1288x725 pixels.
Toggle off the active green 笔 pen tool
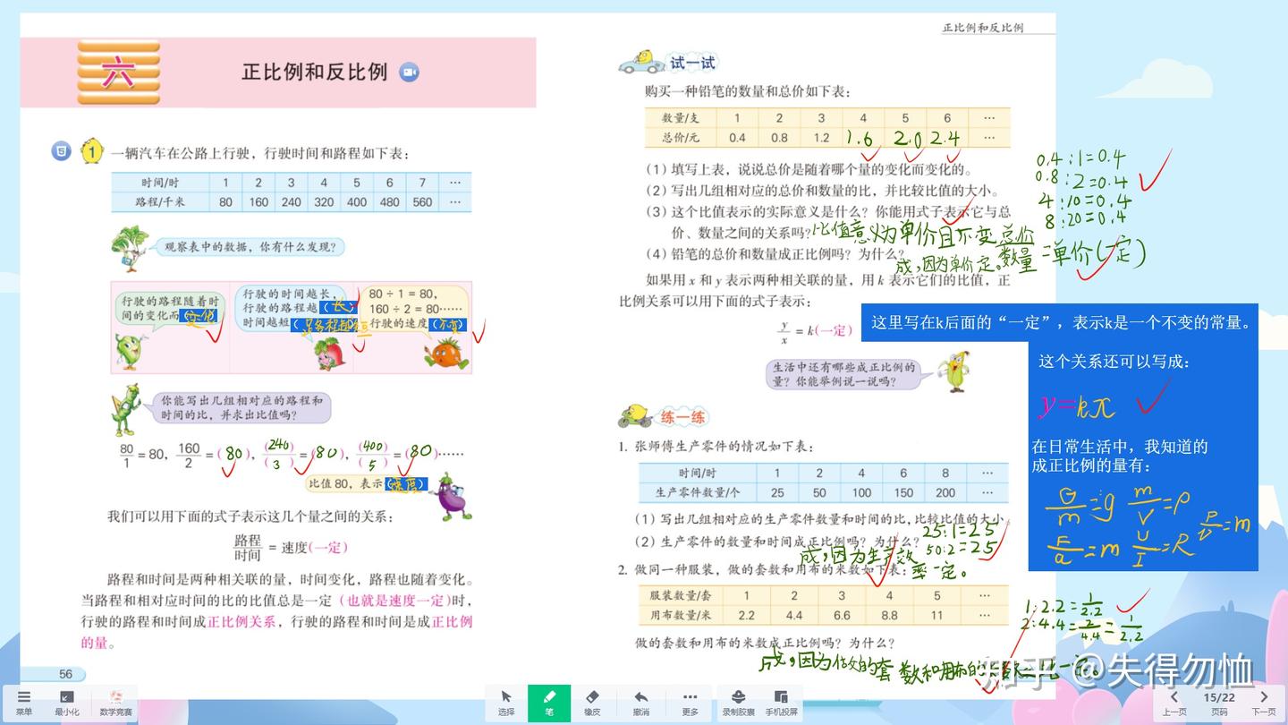[549, 703]
